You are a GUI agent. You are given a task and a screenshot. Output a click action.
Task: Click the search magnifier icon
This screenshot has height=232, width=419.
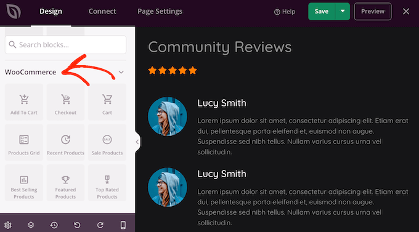tap(12, 44)
